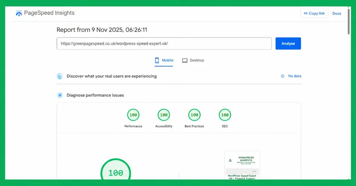Click the real users experience icon
This screenshot has height=186, width=356.
pos(60,76)
